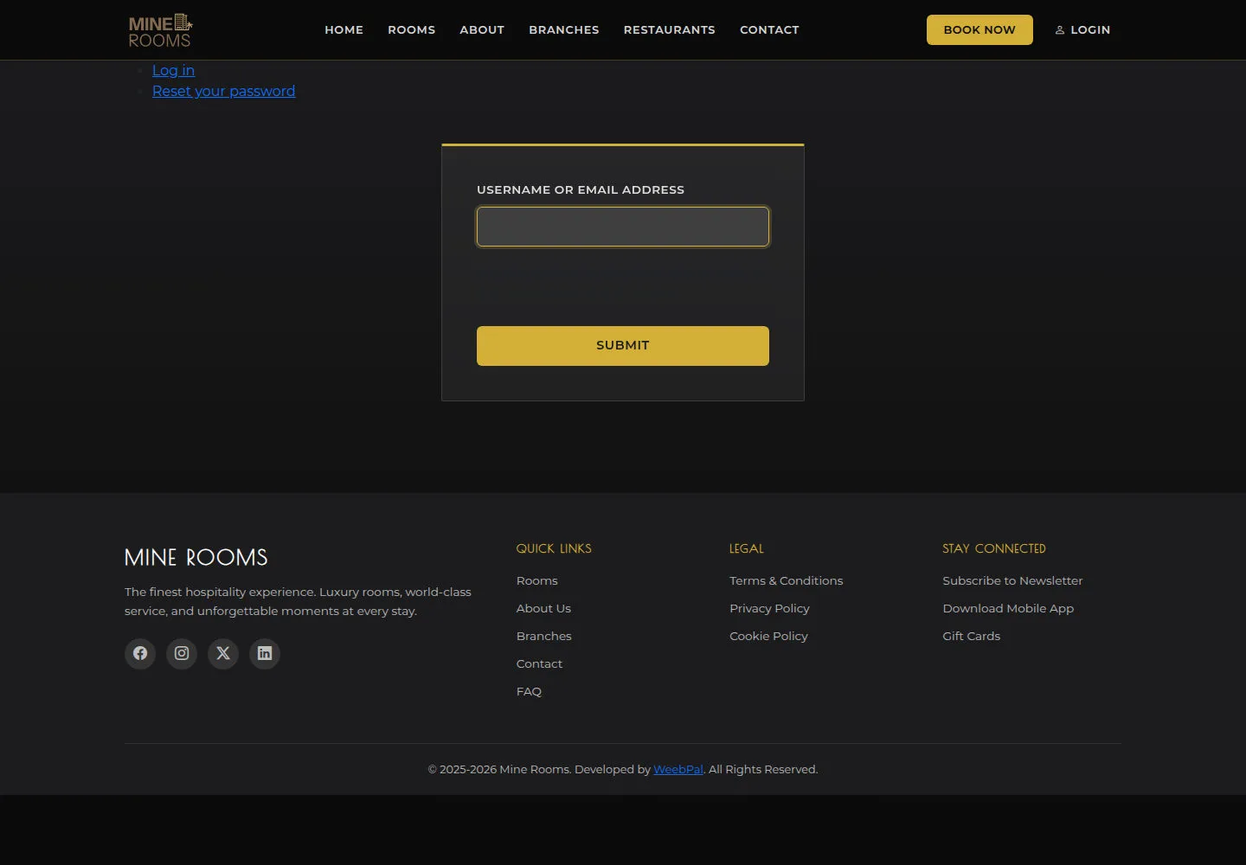Follow the Log in link

click(173, 70)
